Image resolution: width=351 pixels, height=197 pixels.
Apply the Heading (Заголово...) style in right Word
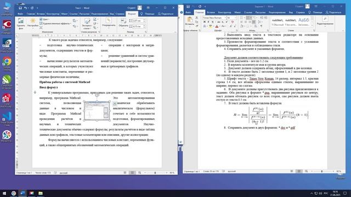[303, 22]
